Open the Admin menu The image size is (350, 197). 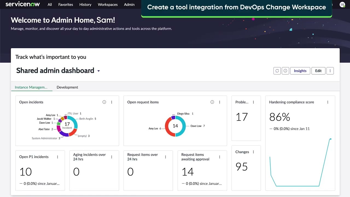[x=129, y=4]
